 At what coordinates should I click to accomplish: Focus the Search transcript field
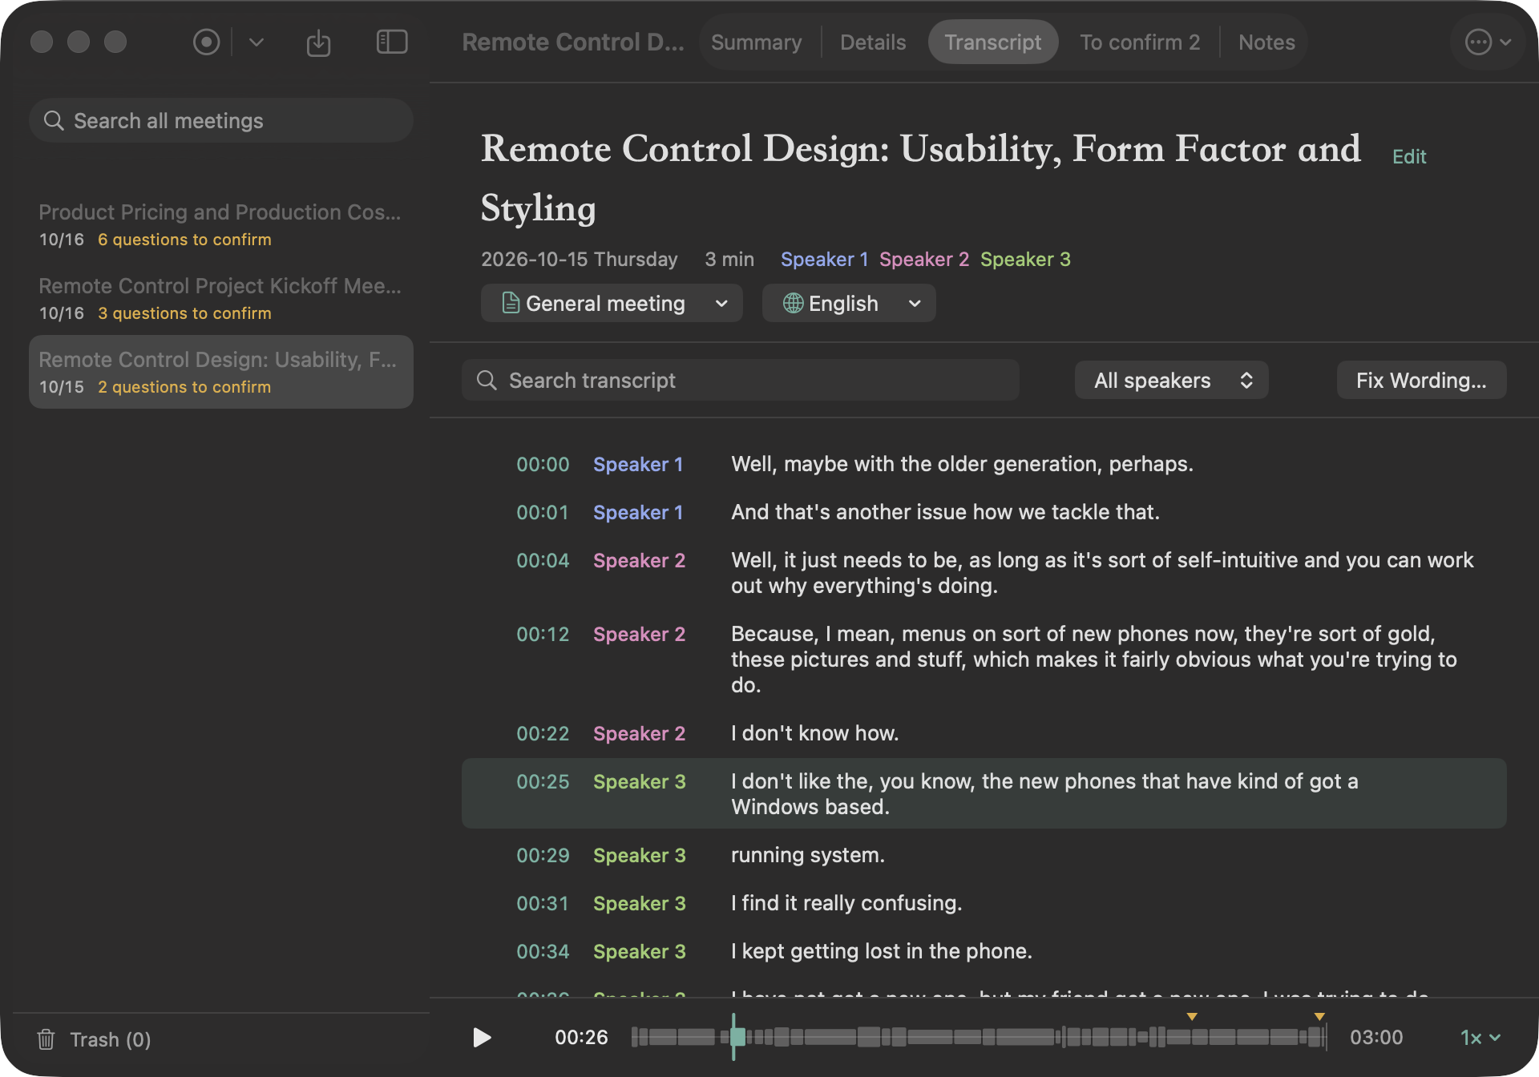[741, 380]
